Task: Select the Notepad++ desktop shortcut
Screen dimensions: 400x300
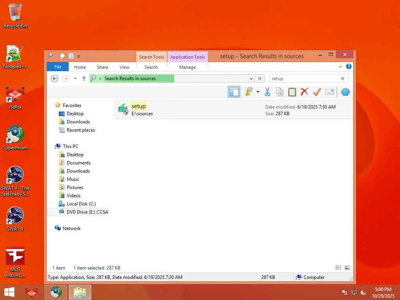Action: 15,57
